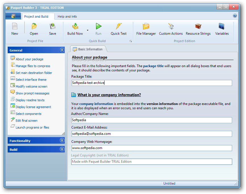The height and width of the screenshot is (194, 246).
Task: Click the Display license agreement icon
Action: pyautogui.click(x=13, y=106)
